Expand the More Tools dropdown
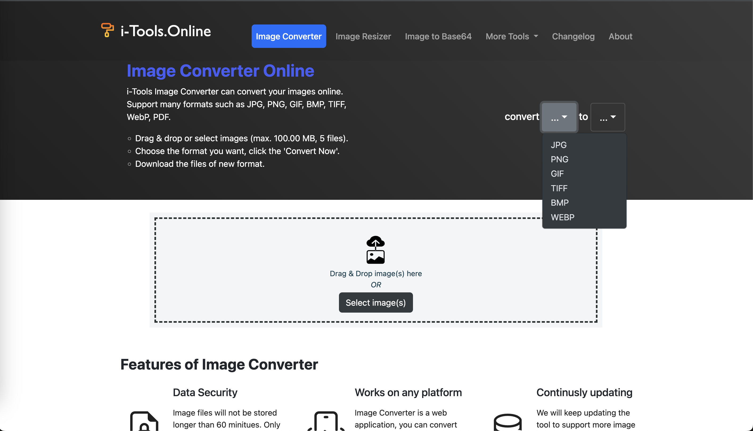Screen dimensions: 753x431 [x=511, y=36]
